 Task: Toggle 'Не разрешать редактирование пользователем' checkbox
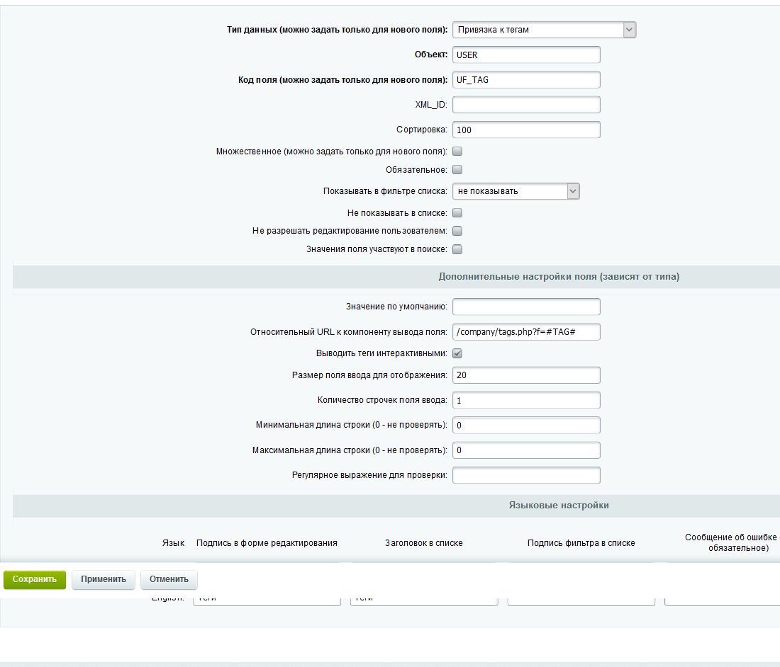[457, 231]
